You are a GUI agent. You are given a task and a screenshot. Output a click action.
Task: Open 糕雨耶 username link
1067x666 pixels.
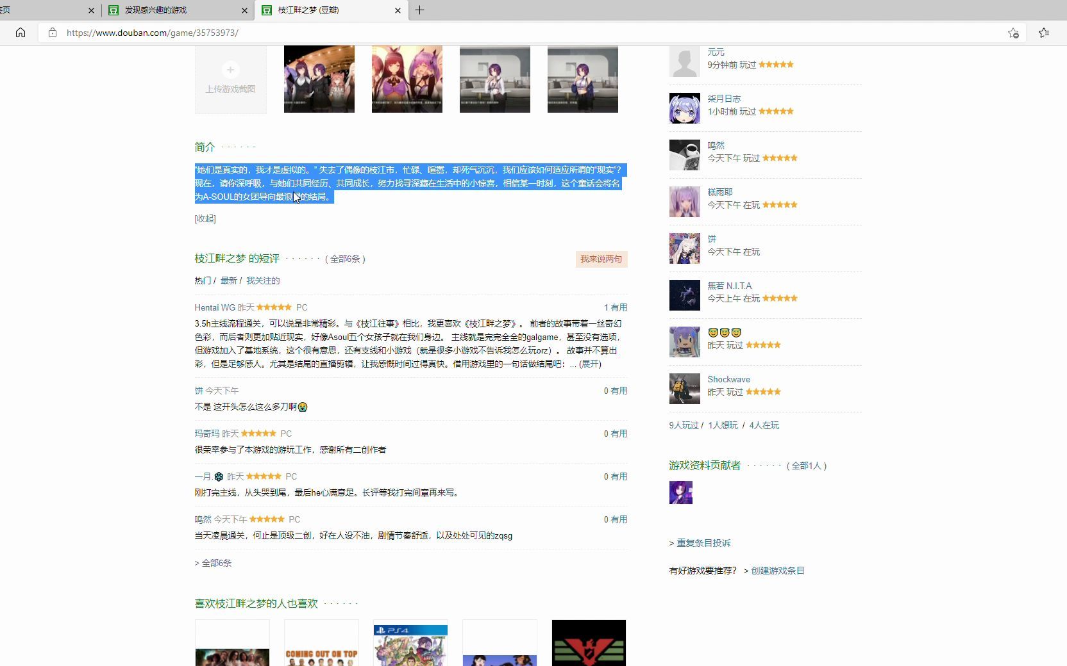[x=720, y=192]
